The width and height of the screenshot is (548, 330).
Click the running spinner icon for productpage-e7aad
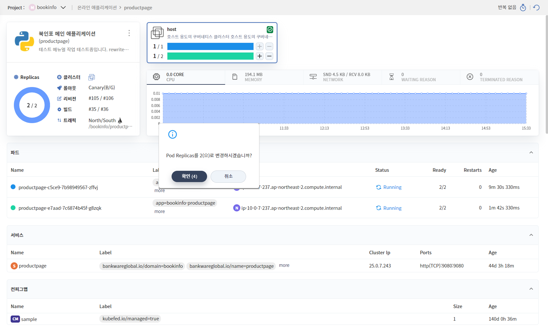(379, 208)
